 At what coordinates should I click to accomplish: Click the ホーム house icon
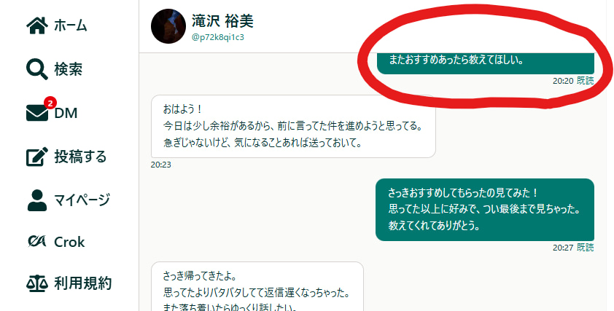tap(36, 25)
